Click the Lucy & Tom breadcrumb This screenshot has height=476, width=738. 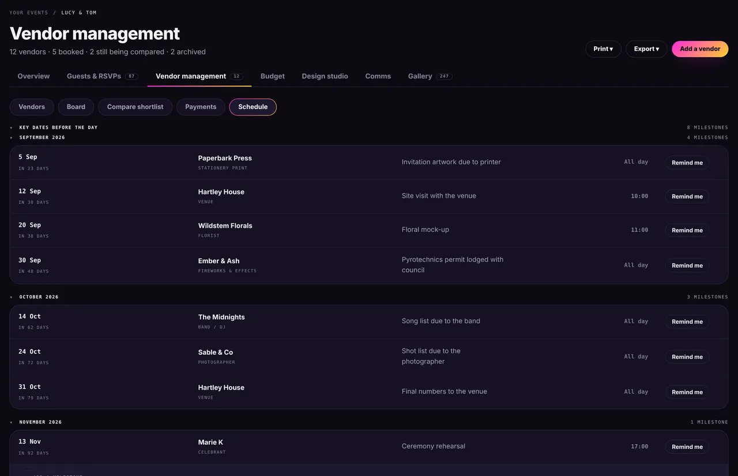click(79, 13)
